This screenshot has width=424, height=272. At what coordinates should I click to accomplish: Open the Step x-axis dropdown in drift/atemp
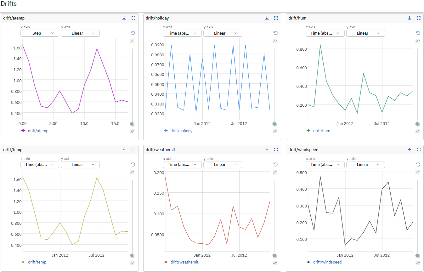[40, 33]
